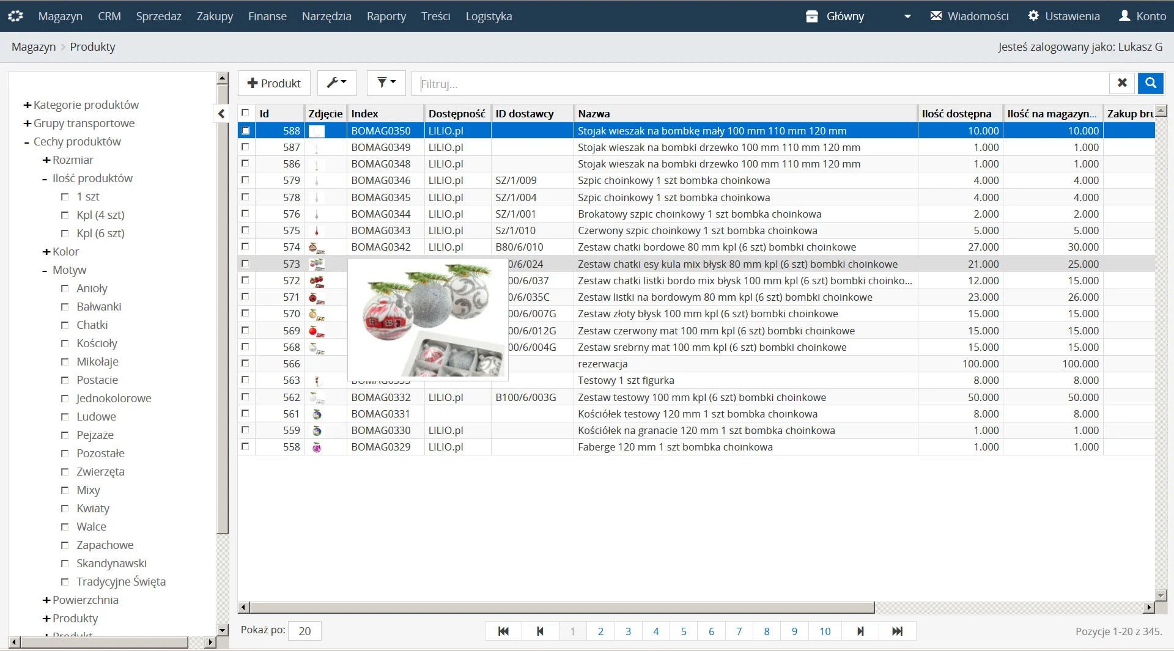Collapse the Ilość produktów node

click(45, 179)
